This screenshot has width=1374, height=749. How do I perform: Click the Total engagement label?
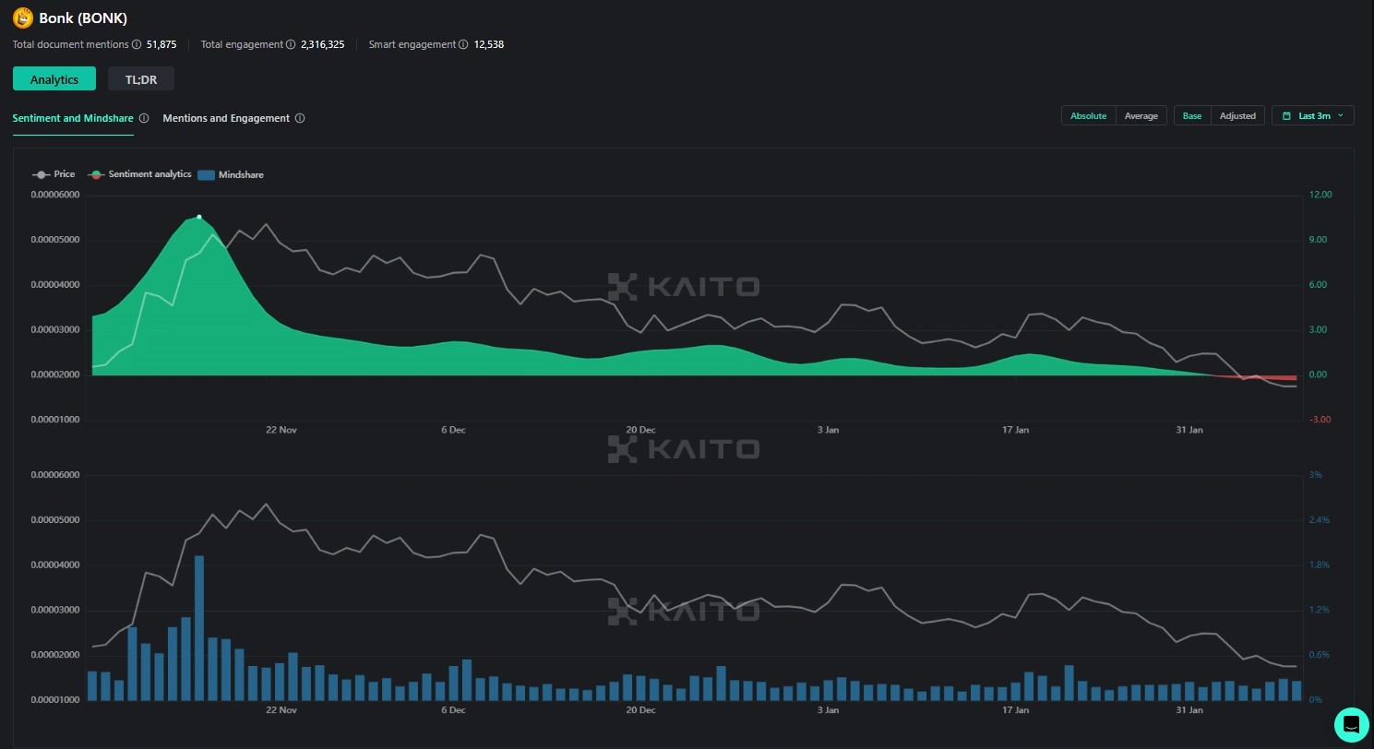[x=242, y=44]
